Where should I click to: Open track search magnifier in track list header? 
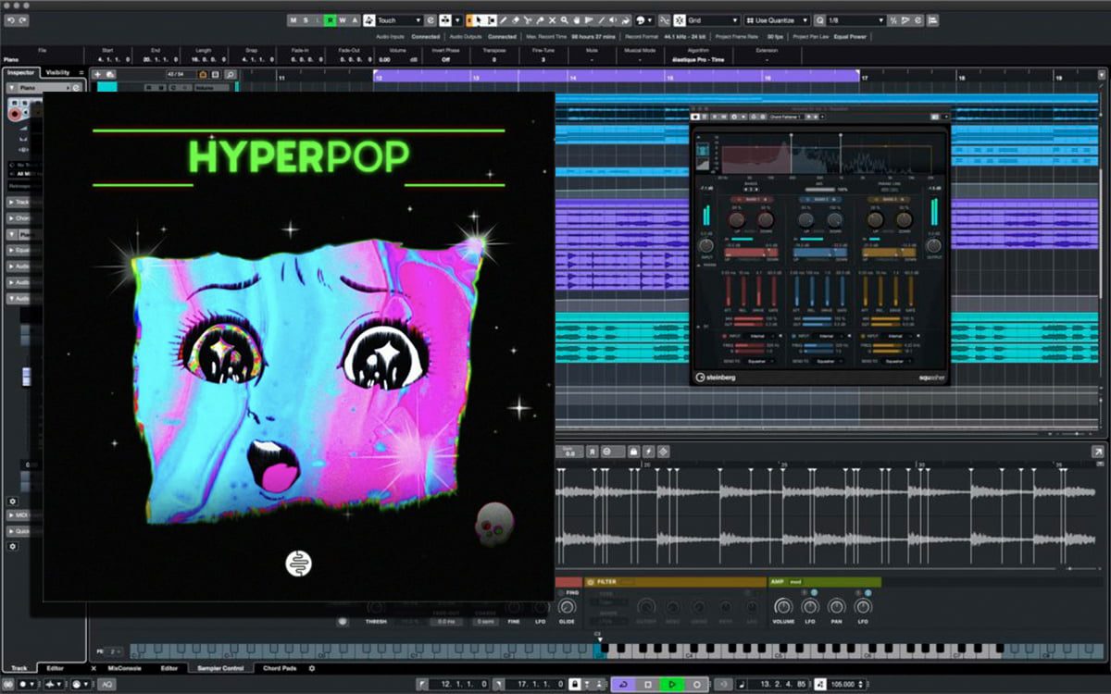click(231, 74)
